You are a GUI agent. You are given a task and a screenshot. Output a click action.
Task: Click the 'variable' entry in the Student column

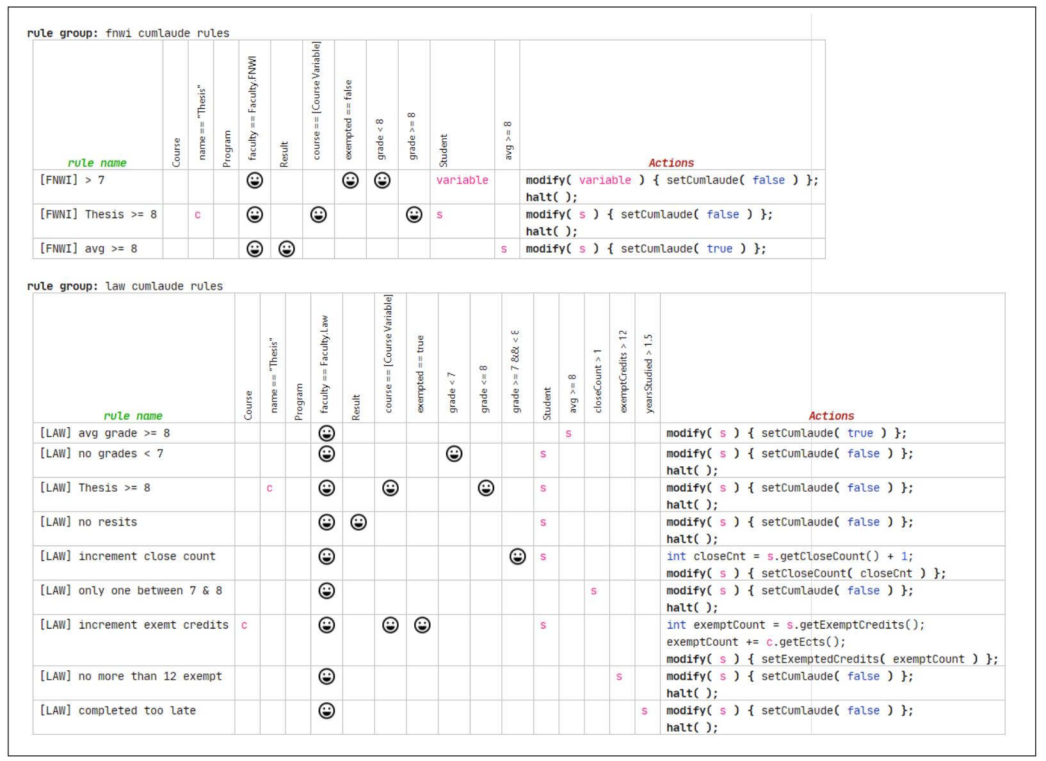(462, 180)
